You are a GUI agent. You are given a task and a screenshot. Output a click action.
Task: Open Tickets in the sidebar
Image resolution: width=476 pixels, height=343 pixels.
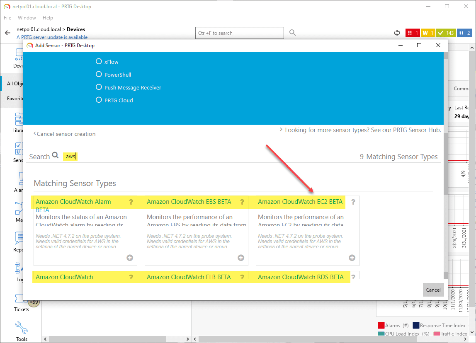coord(22,303)
